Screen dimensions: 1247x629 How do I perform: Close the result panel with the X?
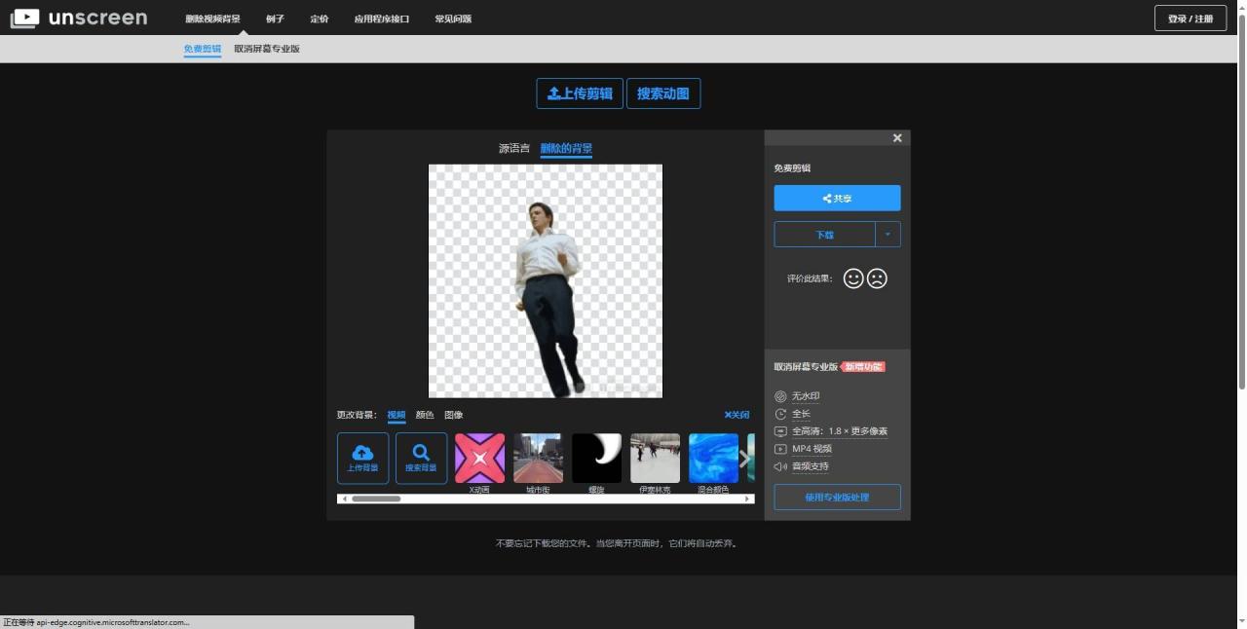(897, 138)
